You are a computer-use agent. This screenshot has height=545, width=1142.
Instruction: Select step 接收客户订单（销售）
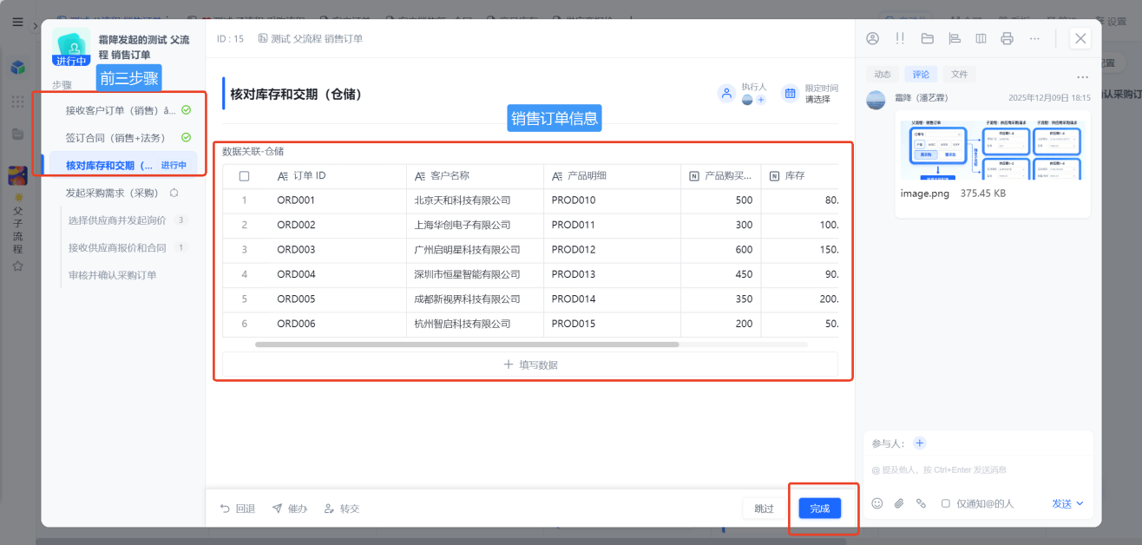[x=119, y=110]
